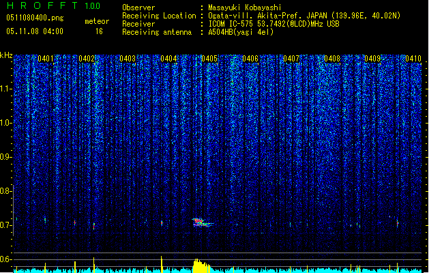
Task: Click the 1.1 frequency axis label
Action: coord(5,89)
